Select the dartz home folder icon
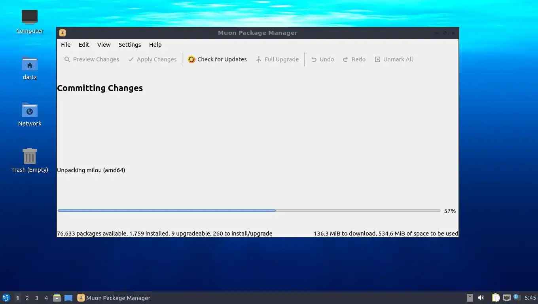The height and width of the screenshot is (304, 538). pos(30,68)
